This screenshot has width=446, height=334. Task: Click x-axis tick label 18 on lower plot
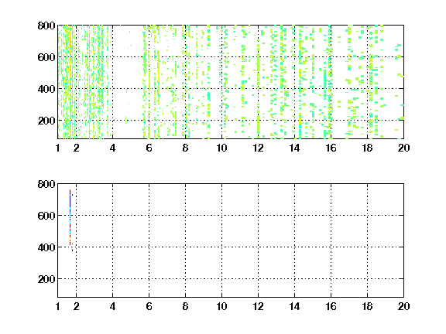point(367,306)
